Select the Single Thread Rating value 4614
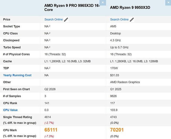Image resolution: width=171 pixels, height=139 pixels. click(x=48, y=117)
